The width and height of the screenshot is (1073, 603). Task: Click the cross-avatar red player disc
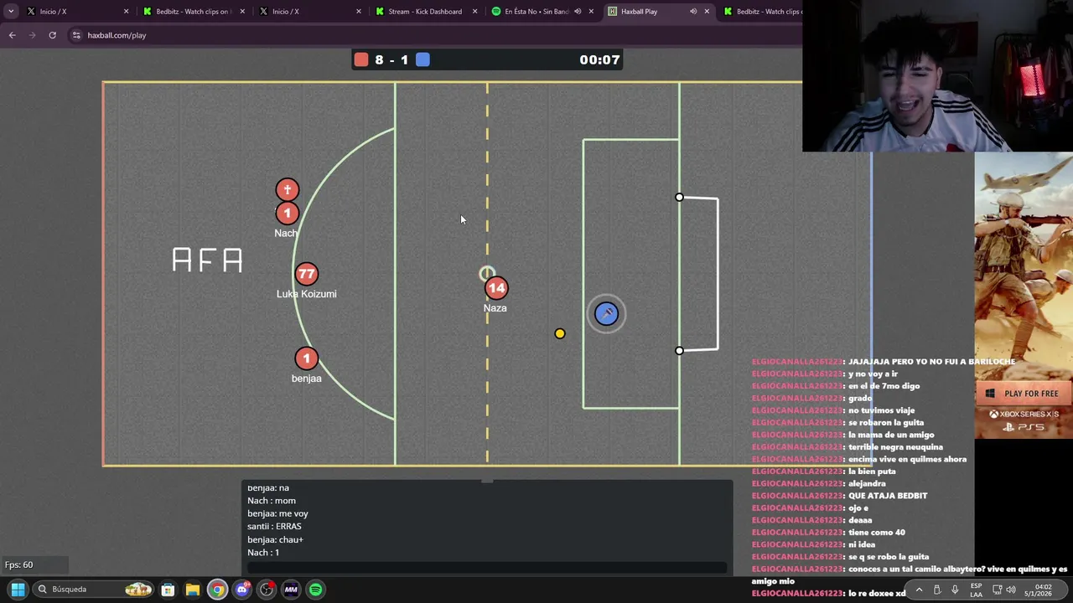coord(287,190)
